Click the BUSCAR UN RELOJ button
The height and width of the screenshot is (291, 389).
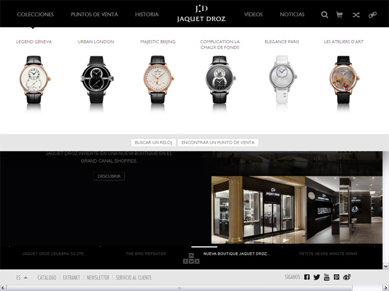click(153, 142)
